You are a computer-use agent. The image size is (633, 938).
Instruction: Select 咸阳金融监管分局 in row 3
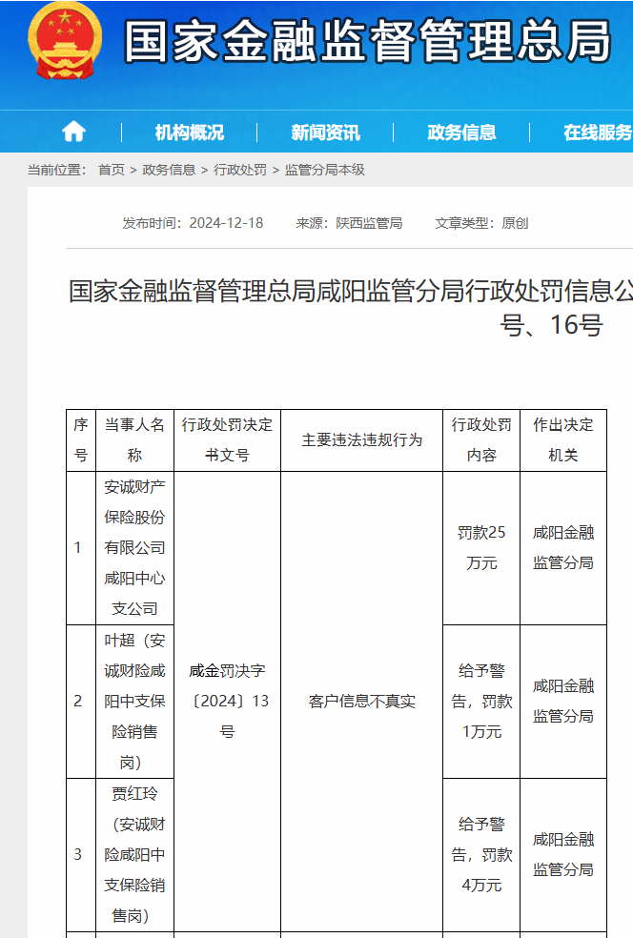pos(563,855)
